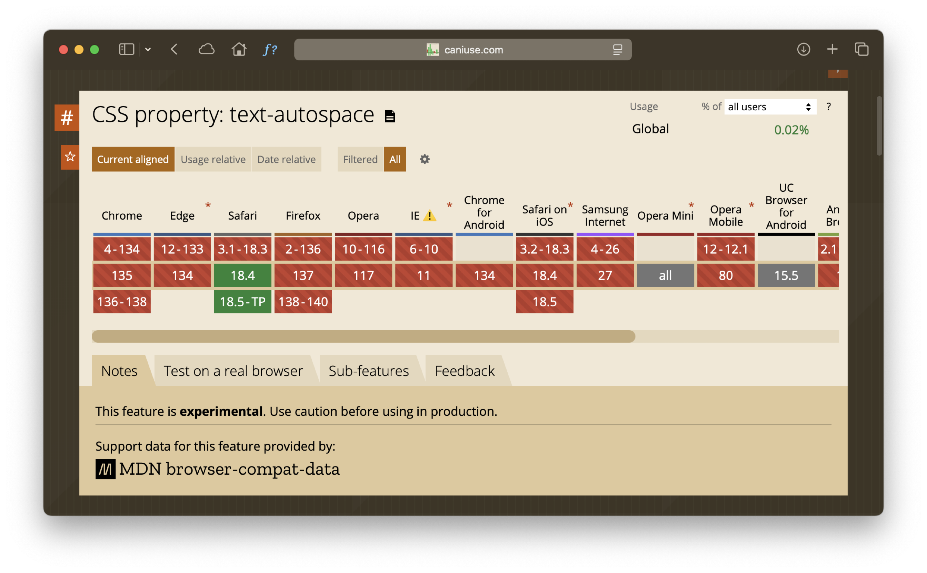
Task: Open the table settings gear icon
Action: coord(425,159)
